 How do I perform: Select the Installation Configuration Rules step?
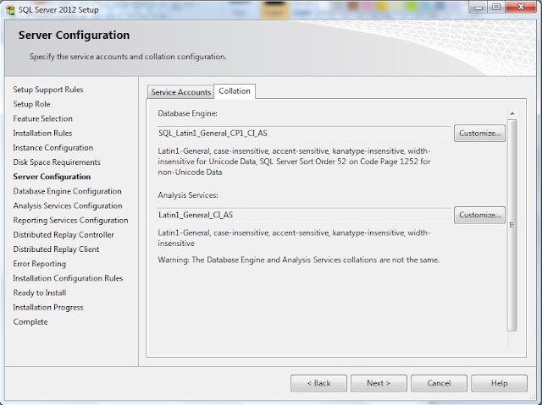pos(68,278)
